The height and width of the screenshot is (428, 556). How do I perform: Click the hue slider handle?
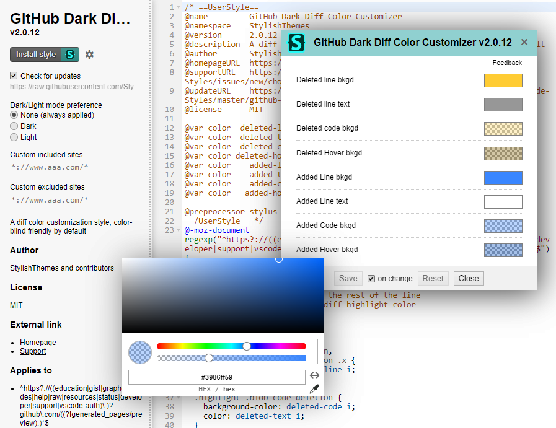tap(247, 346)
